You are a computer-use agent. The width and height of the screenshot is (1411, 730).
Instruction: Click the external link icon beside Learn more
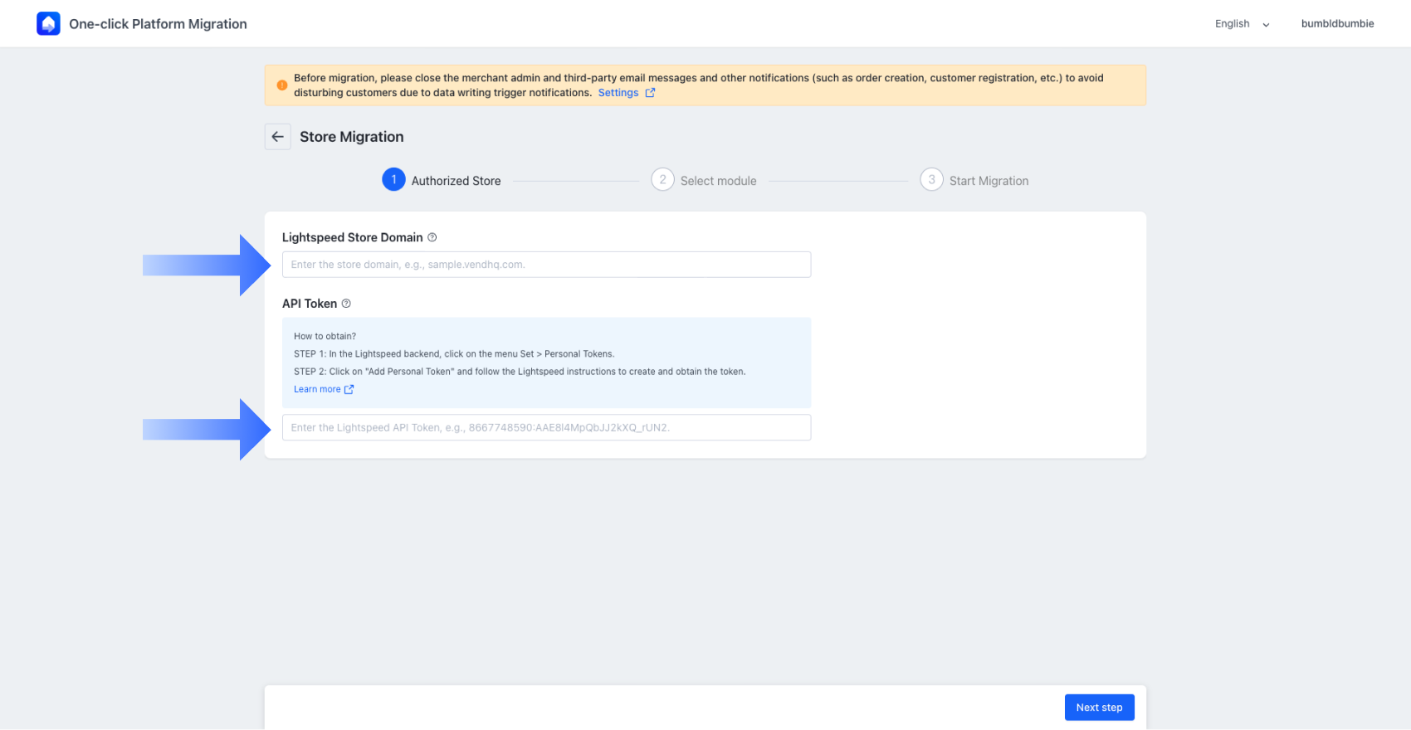pos(349,389)
